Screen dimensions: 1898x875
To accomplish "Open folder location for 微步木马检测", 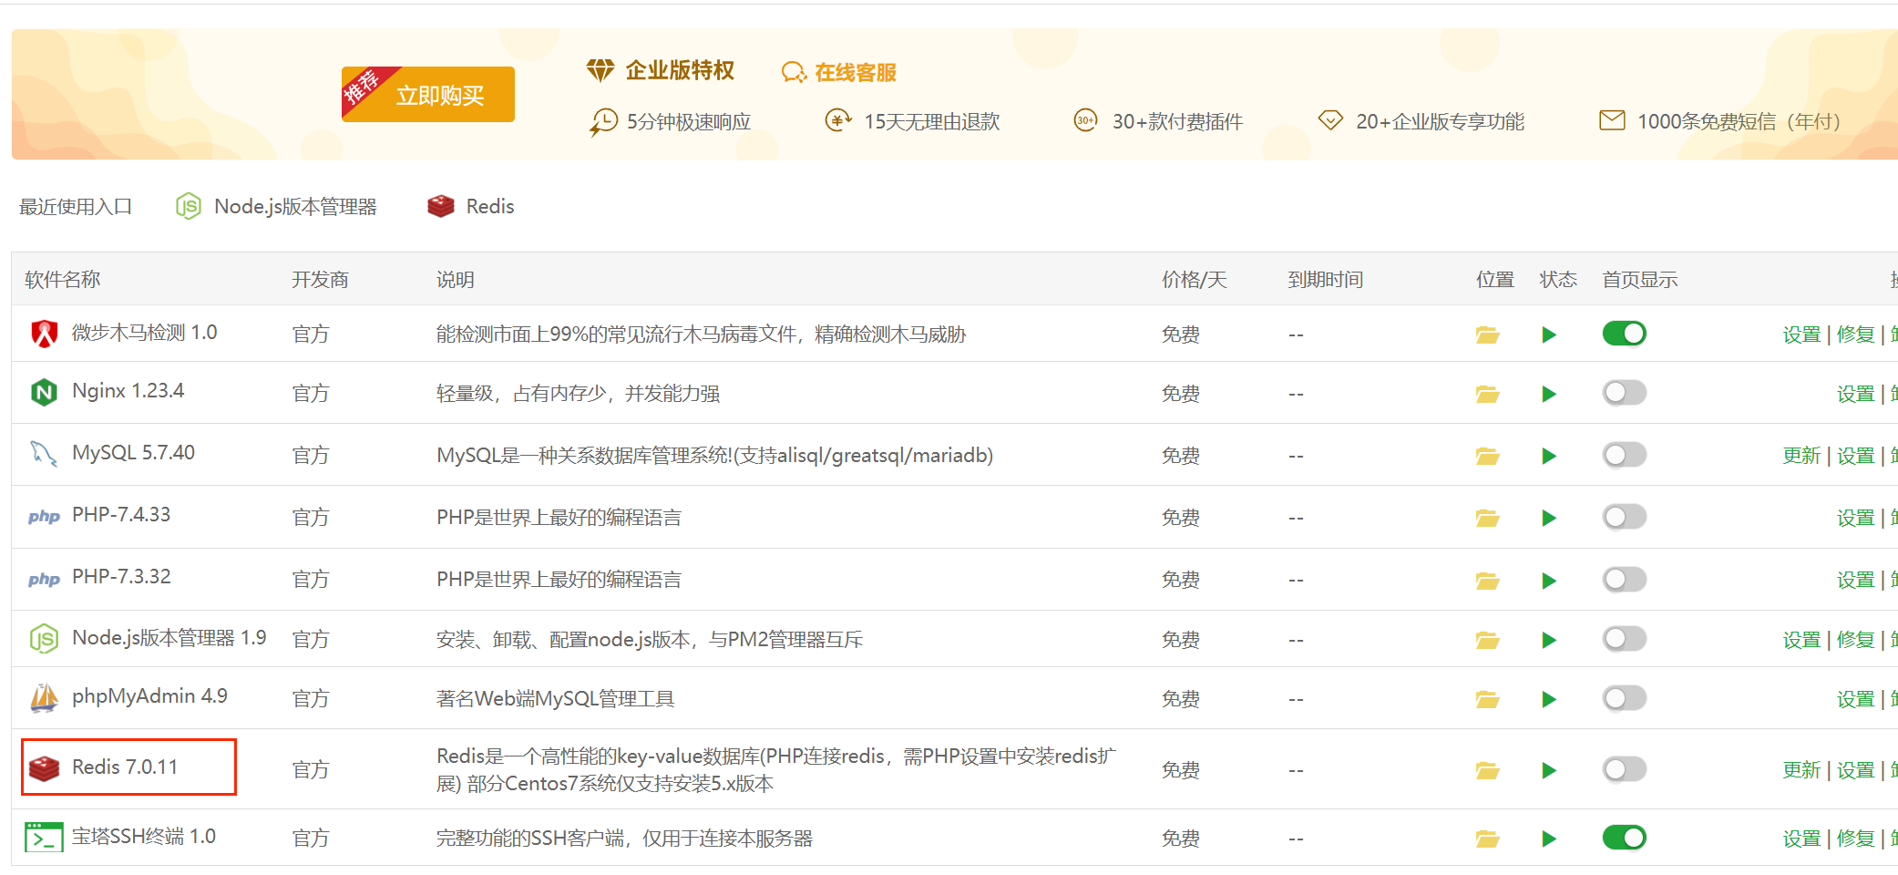I will [x=1487, y=335].
